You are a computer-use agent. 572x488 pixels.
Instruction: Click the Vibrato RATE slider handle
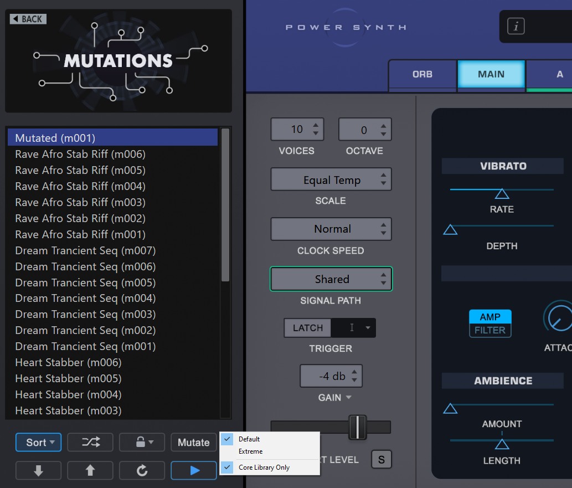502,194
